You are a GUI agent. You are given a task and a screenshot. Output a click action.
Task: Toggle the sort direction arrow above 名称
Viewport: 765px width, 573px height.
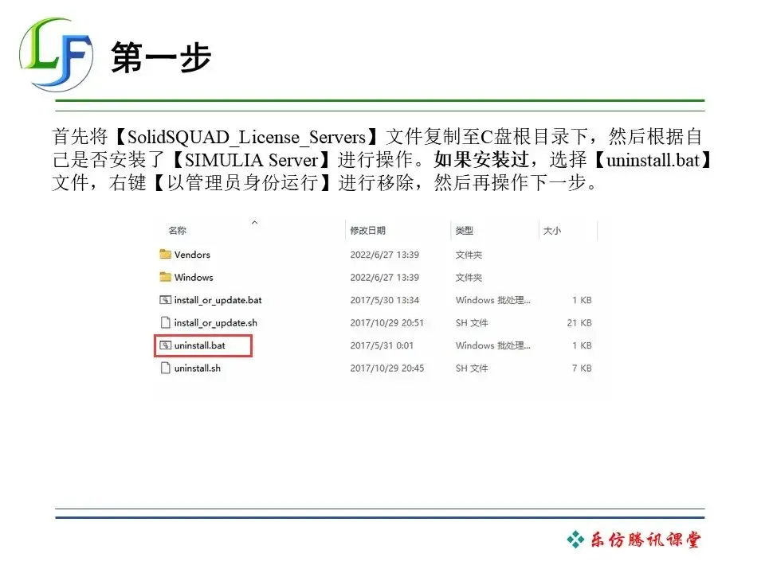click(254, 222)
